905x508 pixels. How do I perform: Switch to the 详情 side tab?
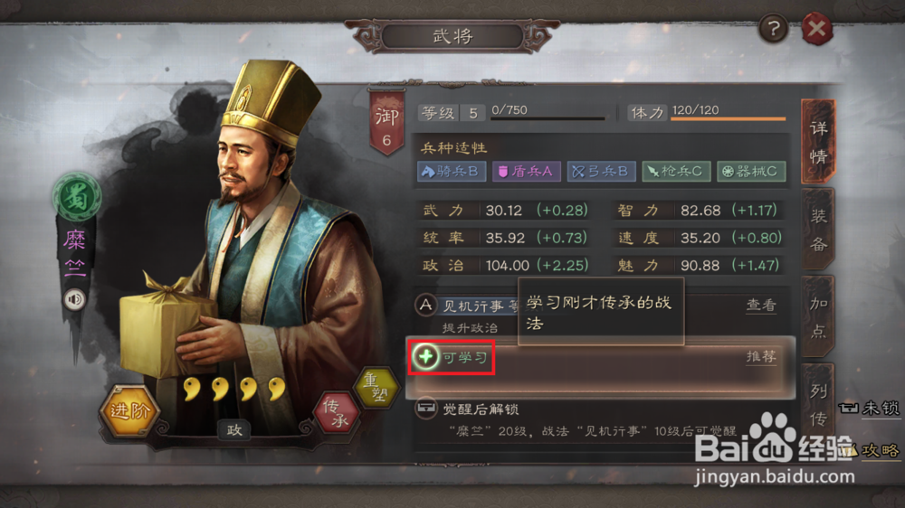[x=818, y=142]
